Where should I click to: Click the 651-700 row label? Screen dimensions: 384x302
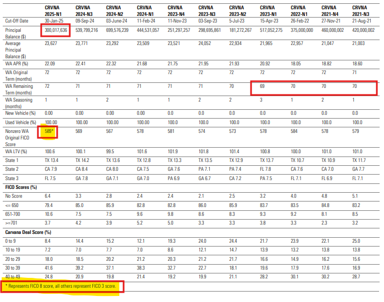pyautogui.click(x=13, y=214)
